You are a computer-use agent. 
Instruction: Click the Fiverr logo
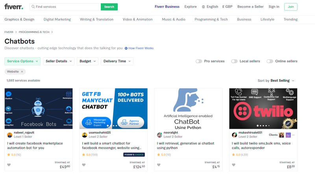pyautogui.click(x=14, y=7)
